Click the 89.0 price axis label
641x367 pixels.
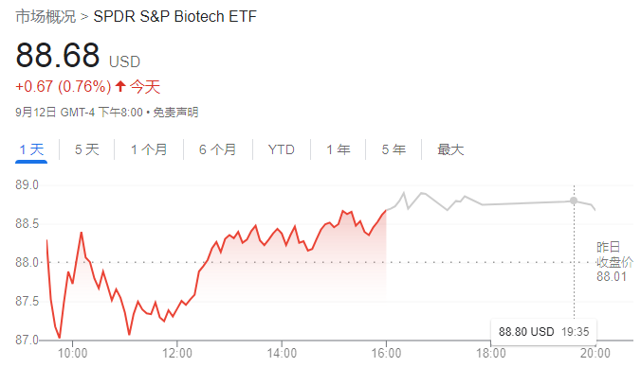(x=27, y=185)
